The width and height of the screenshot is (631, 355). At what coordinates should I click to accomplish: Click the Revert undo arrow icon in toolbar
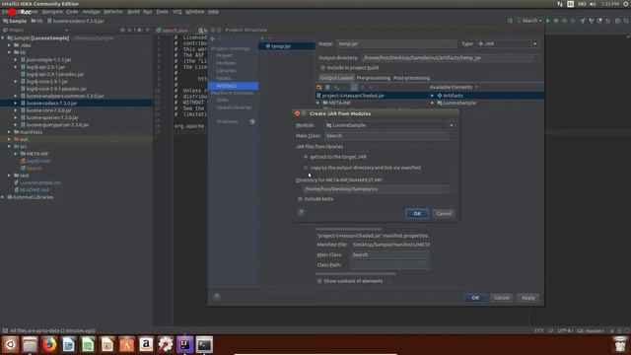[608, 21]
